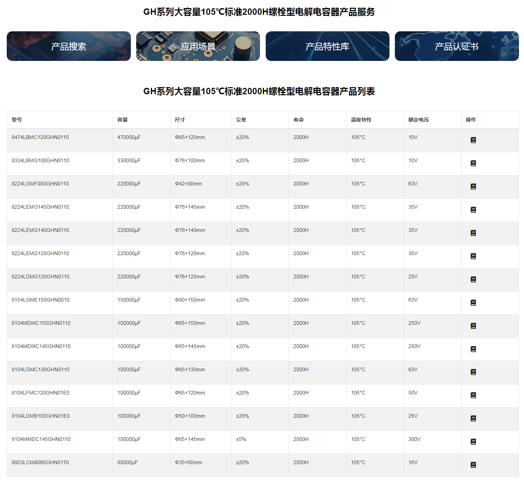Open 产品认证书 banner
This screenshot has height=481, width=524.
(x=456, y=46)
